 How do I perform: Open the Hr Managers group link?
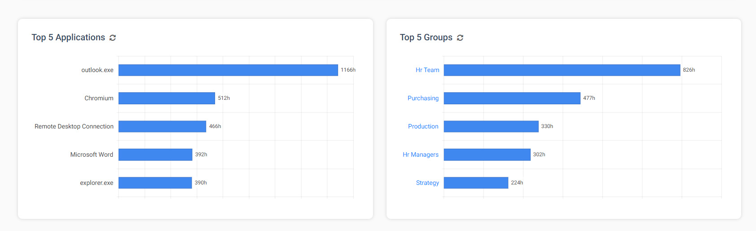click(x=421, y=154)
